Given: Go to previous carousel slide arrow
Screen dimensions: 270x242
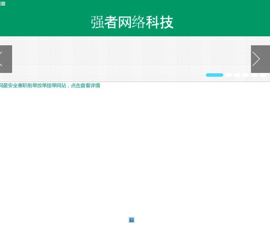Looking at the screenshot, I should click(6, 59).
